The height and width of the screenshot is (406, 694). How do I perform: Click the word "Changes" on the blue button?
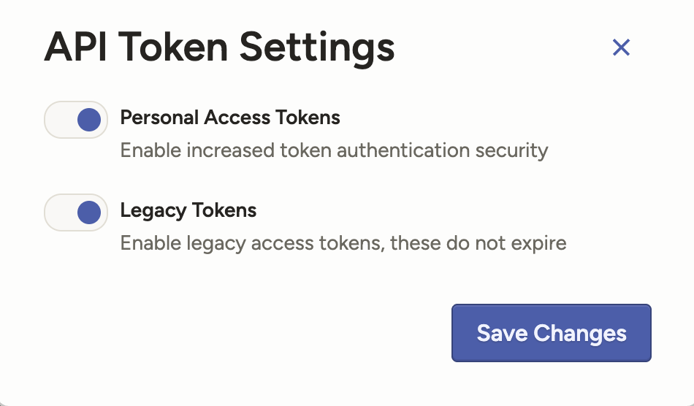pyautogui.click(x=580, y=334)
